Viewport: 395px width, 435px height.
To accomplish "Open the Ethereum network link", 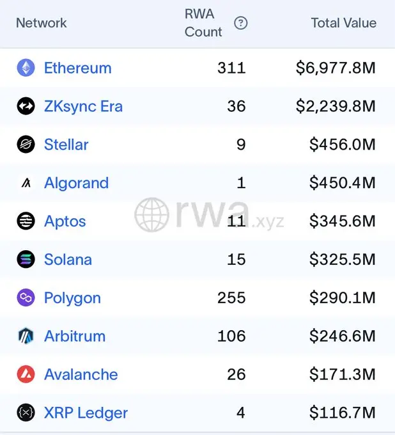I will pyautogui.click(x=77, y=68).
